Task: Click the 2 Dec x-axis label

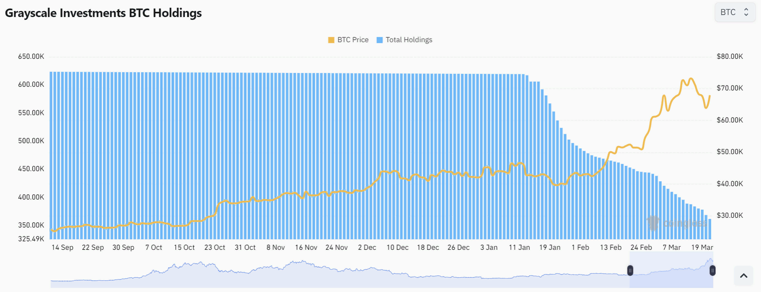Action: tap(367, 247)
